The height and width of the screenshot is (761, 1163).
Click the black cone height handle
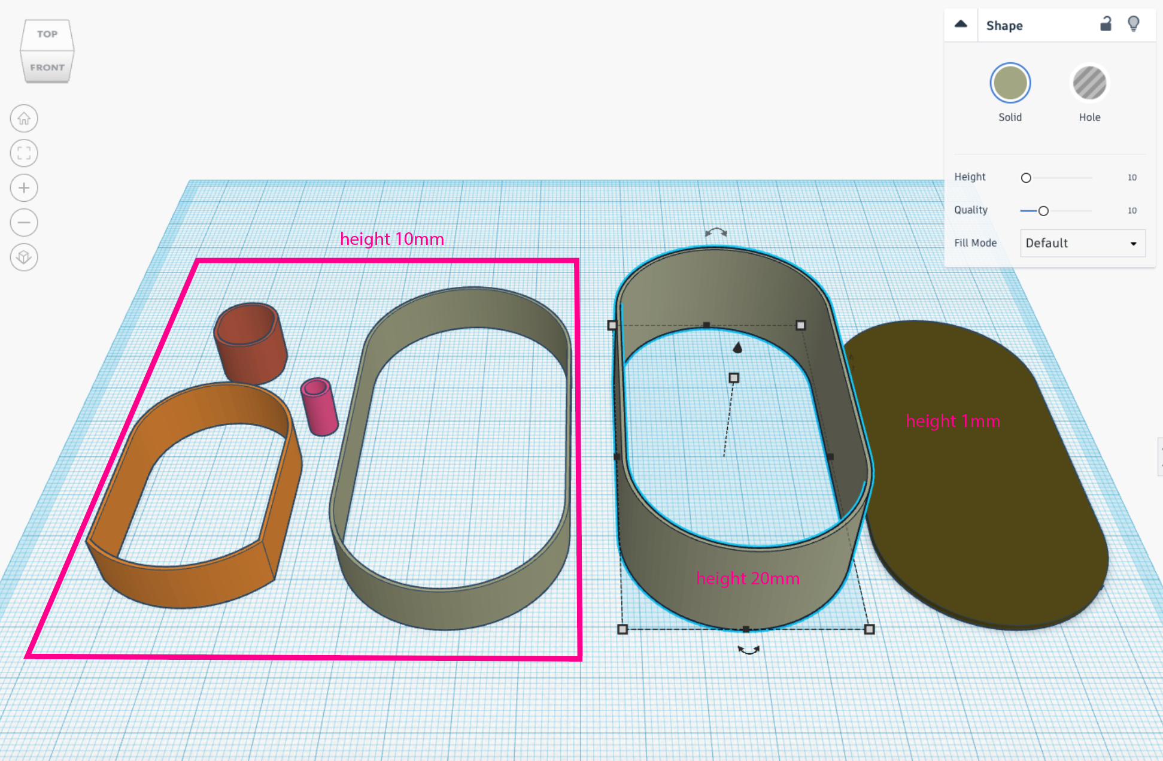coord(737,347)
